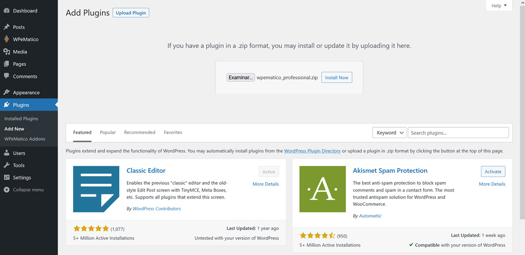This screenshot has height=255, width=525.
Task: Open the Media menu label
Action: click(20, 52)
